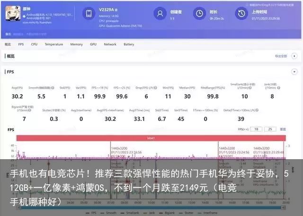Click Min(FPS) value 11
The image size is (303, 216).
coord(168,96)
